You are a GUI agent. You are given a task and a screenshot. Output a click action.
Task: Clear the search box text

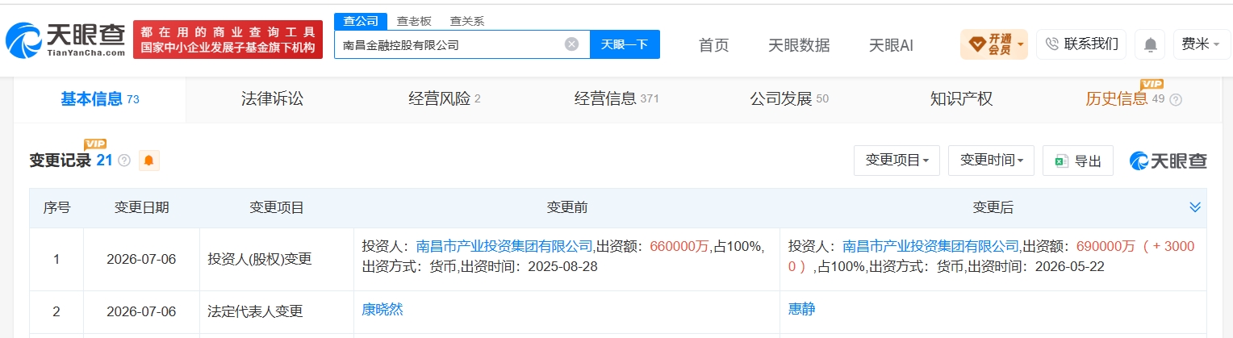point(571,44)
